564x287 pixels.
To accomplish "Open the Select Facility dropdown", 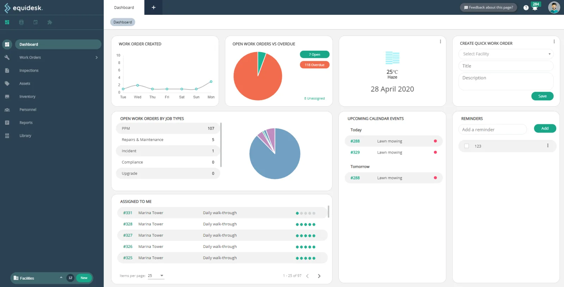I will 506,54.
